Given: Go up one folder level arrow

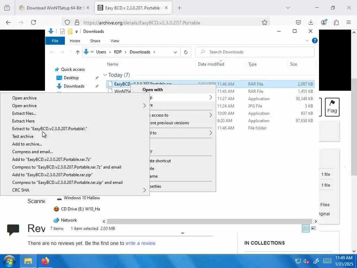Looking at the screenshot, I should click(x=78, y=52).
